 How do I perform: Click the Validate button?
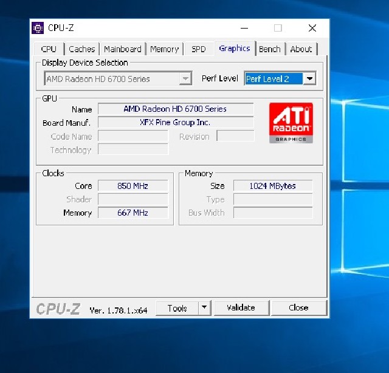pos(241,308)
